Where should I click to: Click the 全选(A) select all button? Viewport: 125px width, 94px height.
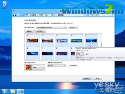point(29,31)
